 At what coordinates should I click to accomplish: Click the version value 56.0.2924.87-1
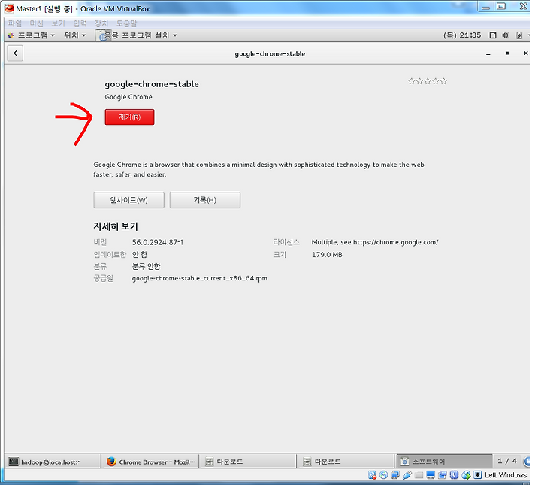pyautogui.click(x=158, y=242)
